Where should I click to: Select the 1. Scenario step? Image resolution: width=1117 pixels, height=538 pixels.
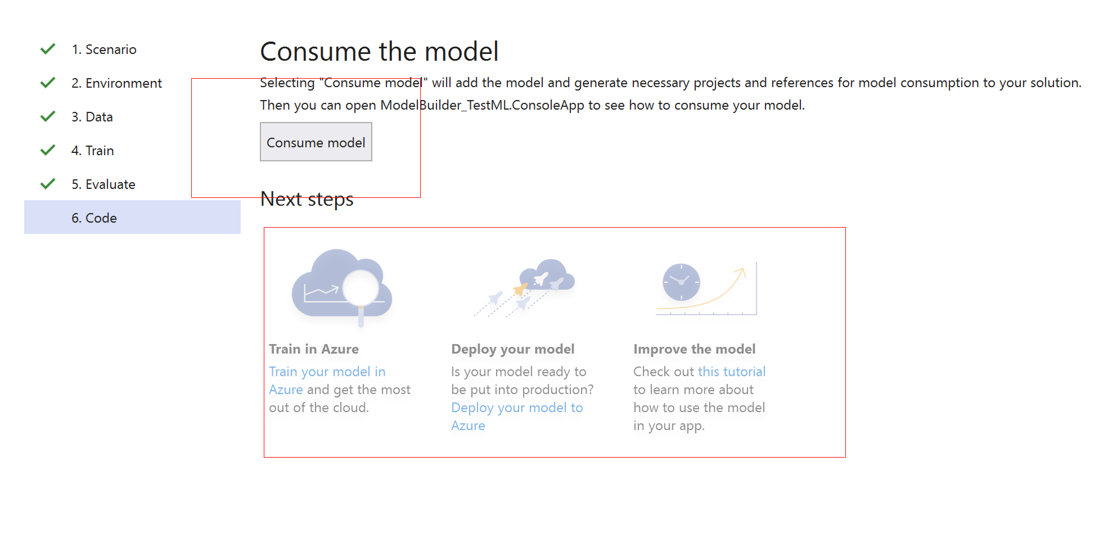(104, 49)
